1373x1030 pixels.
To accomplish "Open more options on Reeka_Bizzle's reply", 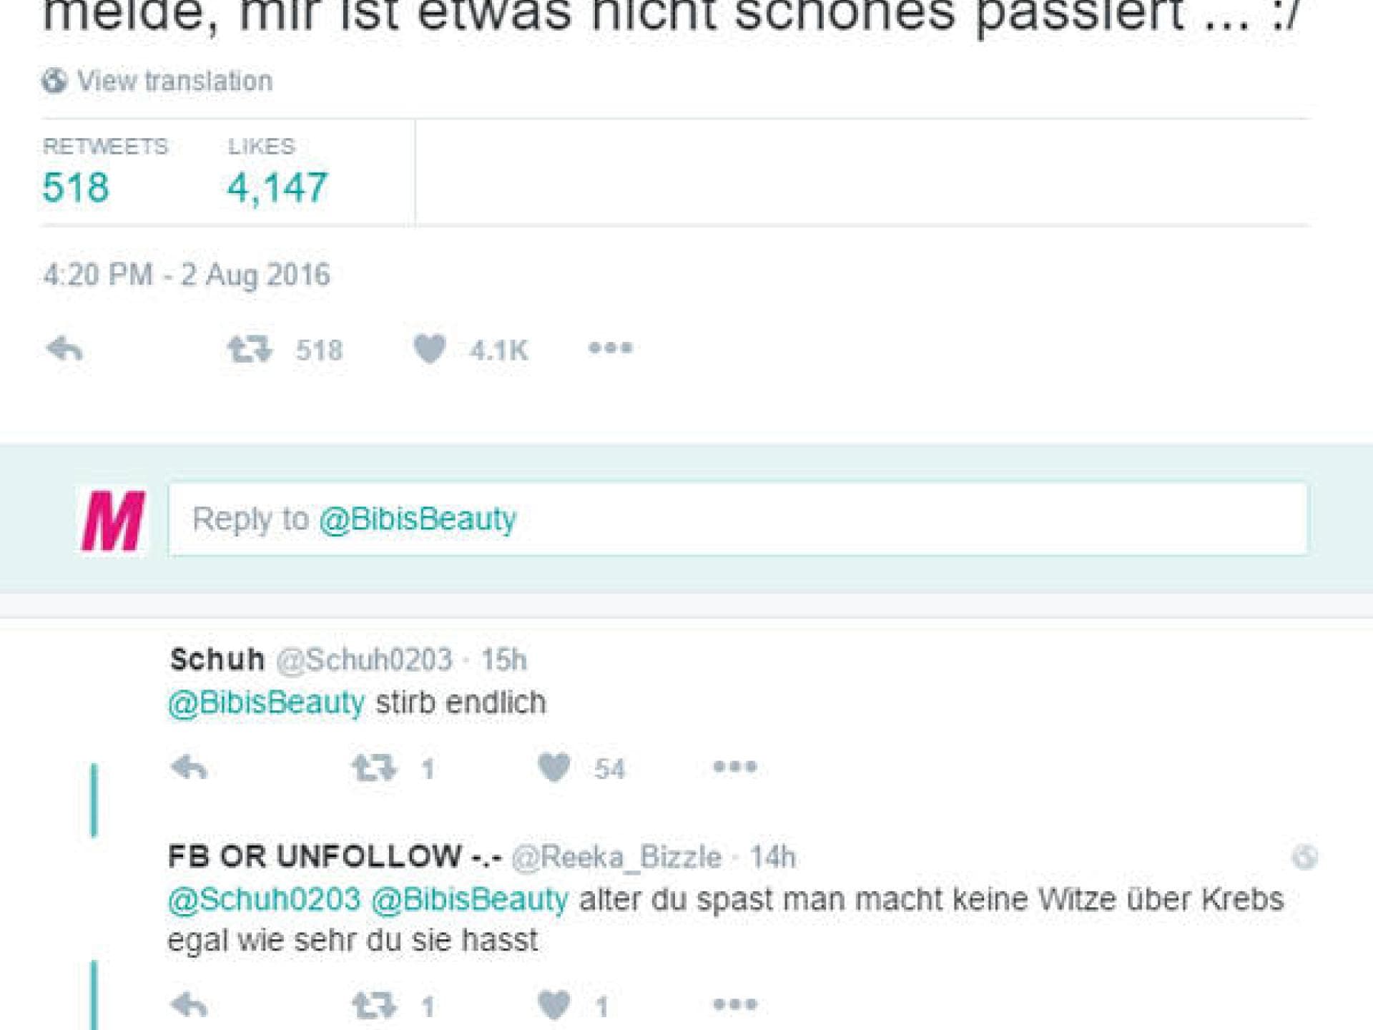I will pos(734,1005).
